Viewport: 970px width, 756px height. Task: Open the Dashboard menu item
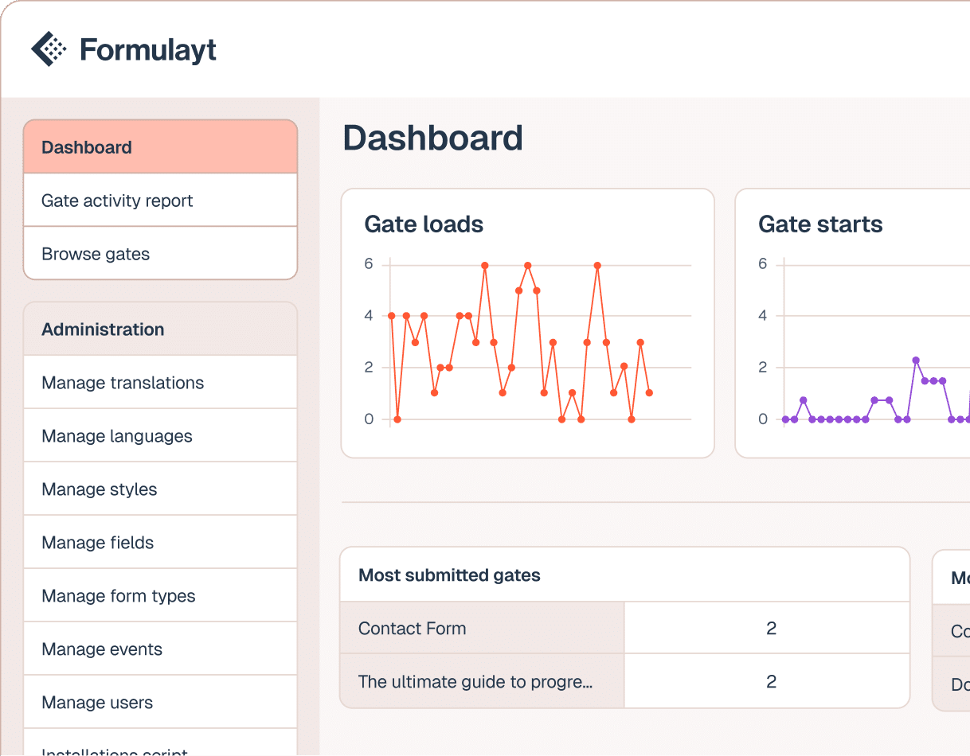(160, 147)
